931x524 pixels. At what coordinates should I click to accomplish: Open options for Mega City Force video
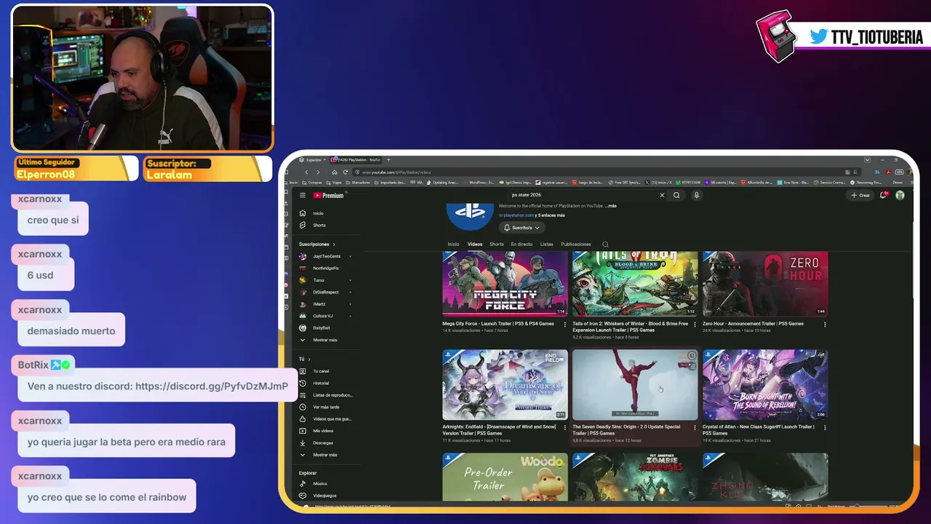click(564, 325)
